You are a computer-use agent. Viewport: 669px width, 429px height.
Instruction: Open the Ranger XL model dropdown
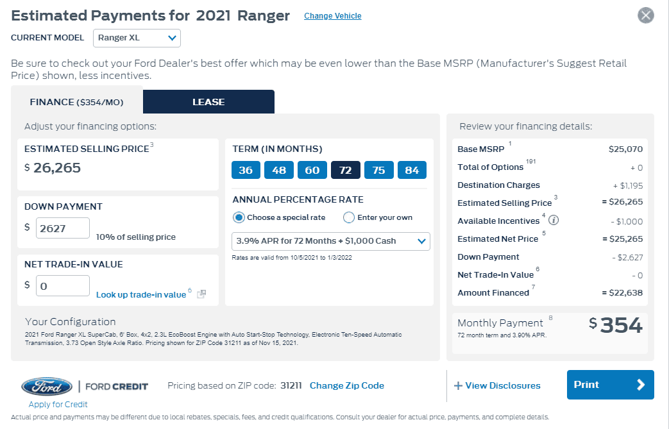[x=137, y=38]
